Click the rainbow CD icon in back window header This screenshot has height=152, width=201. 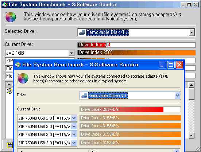pos(11,17)
